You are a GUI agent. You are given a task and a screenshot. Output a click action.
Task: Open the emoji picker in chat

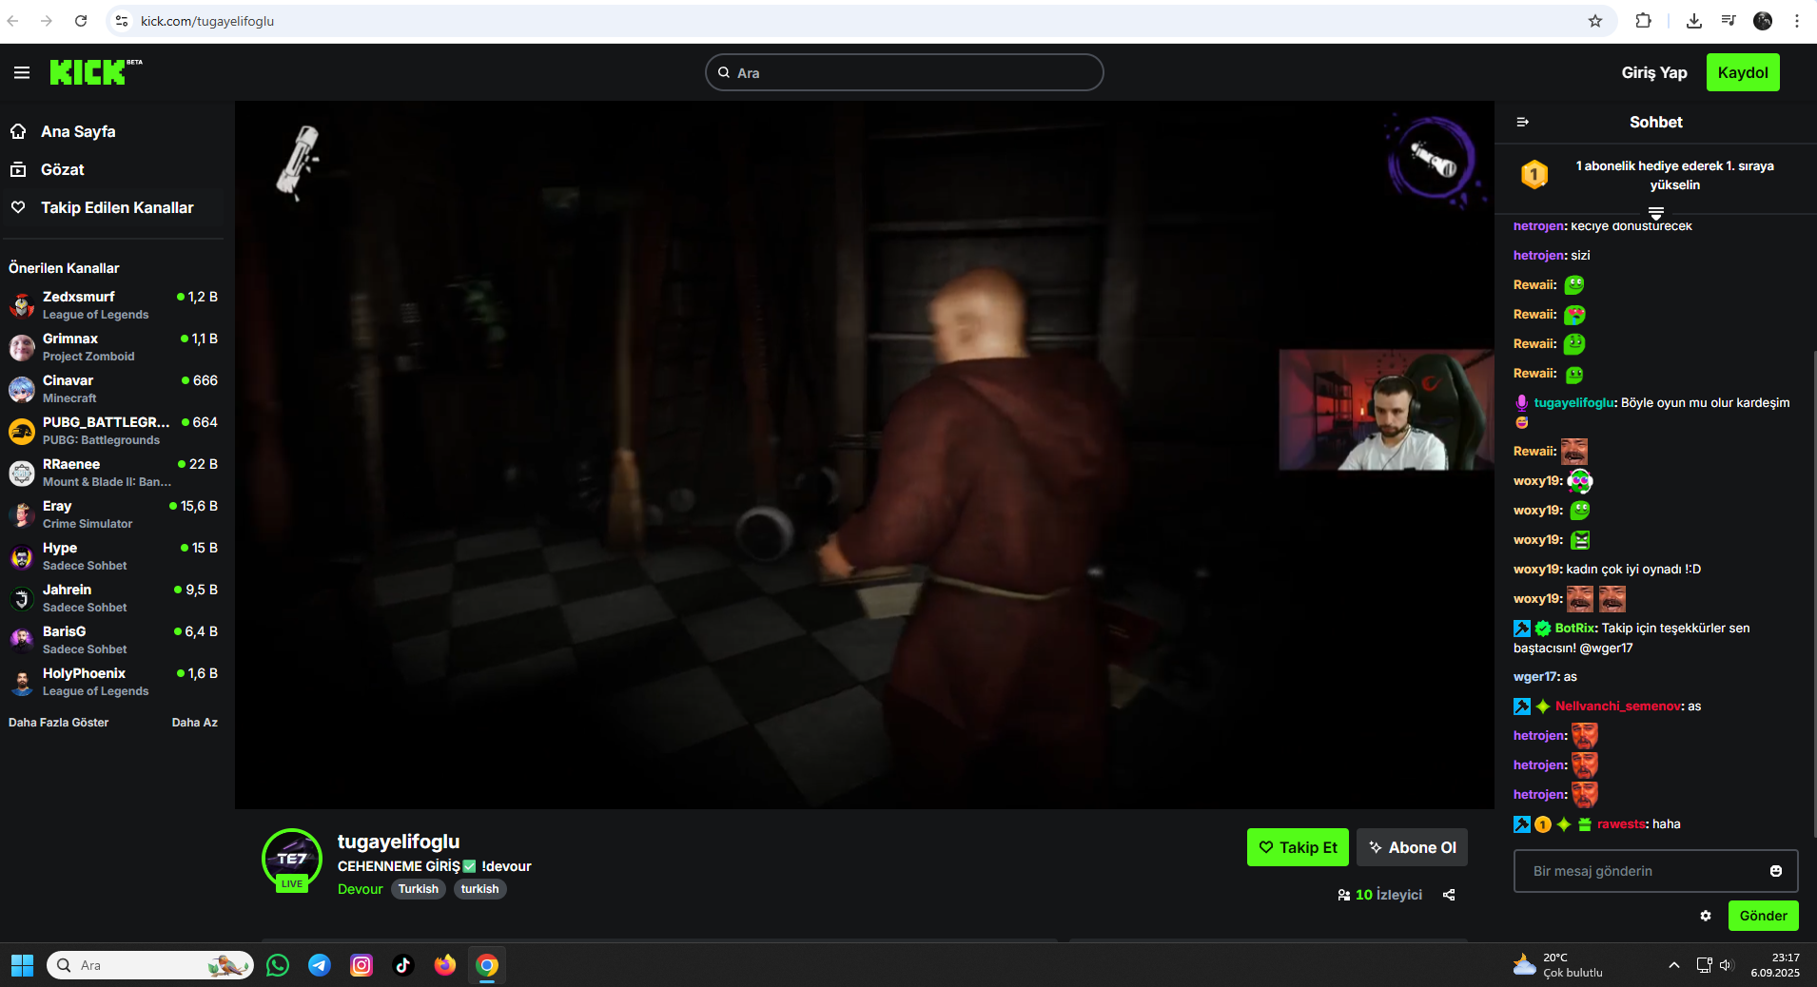(x=1775, y=871)
